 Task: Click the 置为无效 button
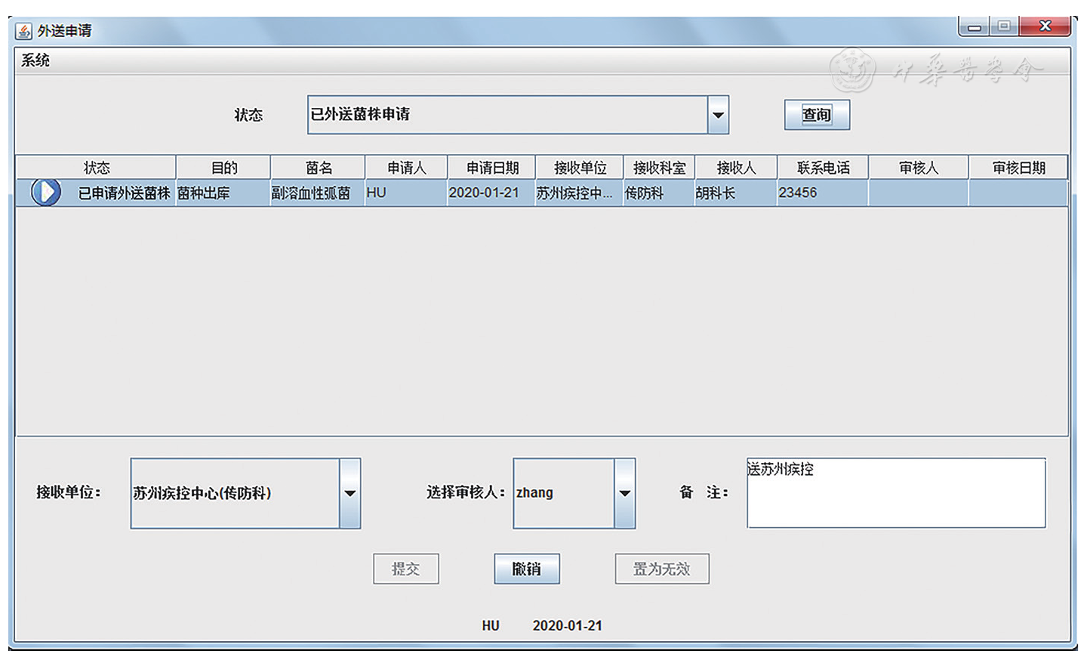click(661, 569)
